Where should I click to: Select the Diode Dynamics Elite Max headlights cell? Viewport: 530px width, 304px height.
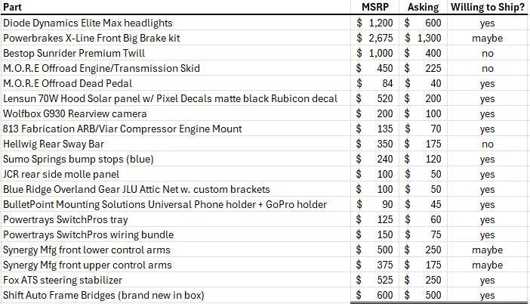175,23
